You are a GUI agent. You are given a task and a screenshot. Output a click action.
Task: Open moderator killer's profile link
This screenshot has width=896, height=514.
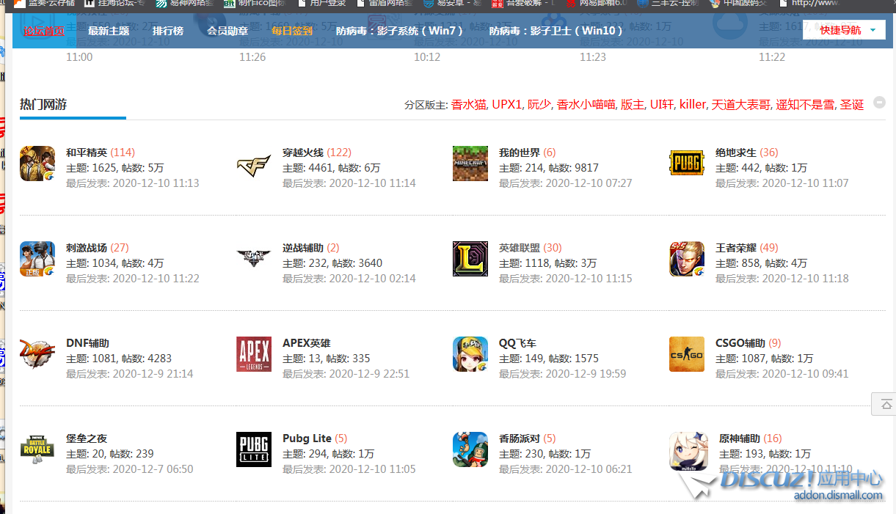point(693,105)
